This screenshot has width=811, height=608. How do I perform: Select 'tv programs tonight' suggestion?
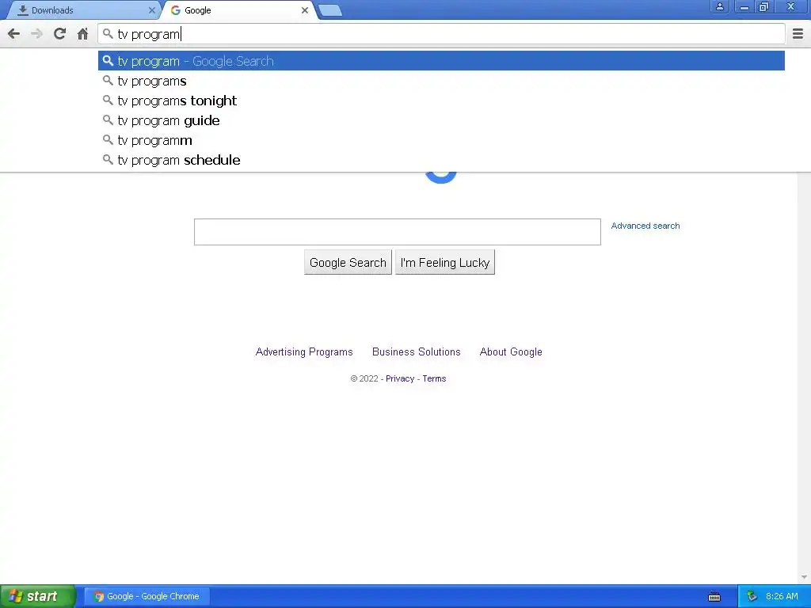(441, 101)
